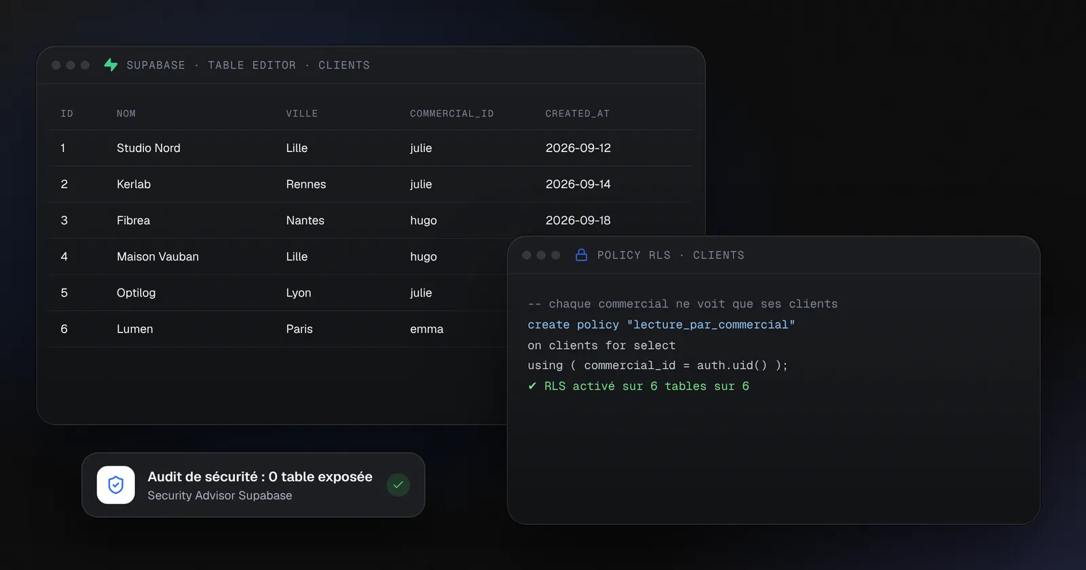Image resolution: width=1086 pixels, height=570 pixels.
Task: Click the "on clients for select" line
Action: coord(601,345)
